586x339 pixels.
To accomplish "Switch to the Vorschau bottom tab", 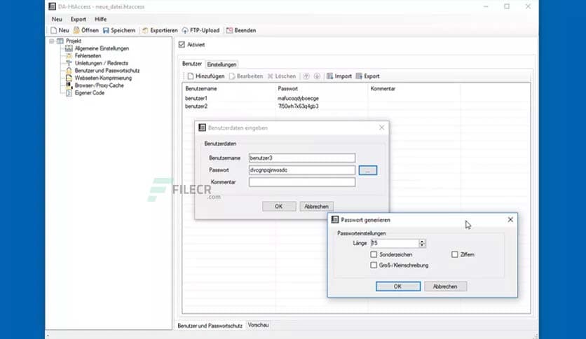I will coord(258,325).
